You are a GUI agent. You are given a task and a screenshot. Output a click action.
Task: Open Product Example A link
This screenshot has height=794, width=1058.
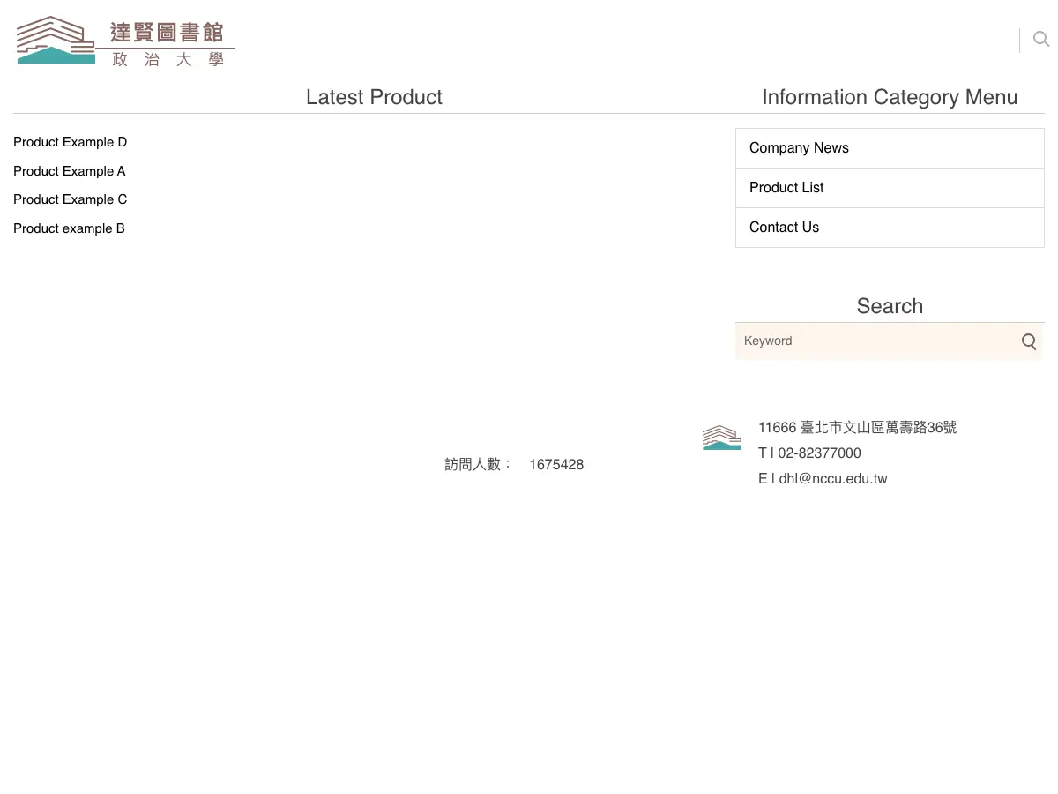(x=70, y=171)
